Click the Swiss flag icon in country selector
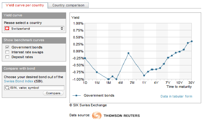The width and height of the screenshot is (203, 122). pos(7,28)
